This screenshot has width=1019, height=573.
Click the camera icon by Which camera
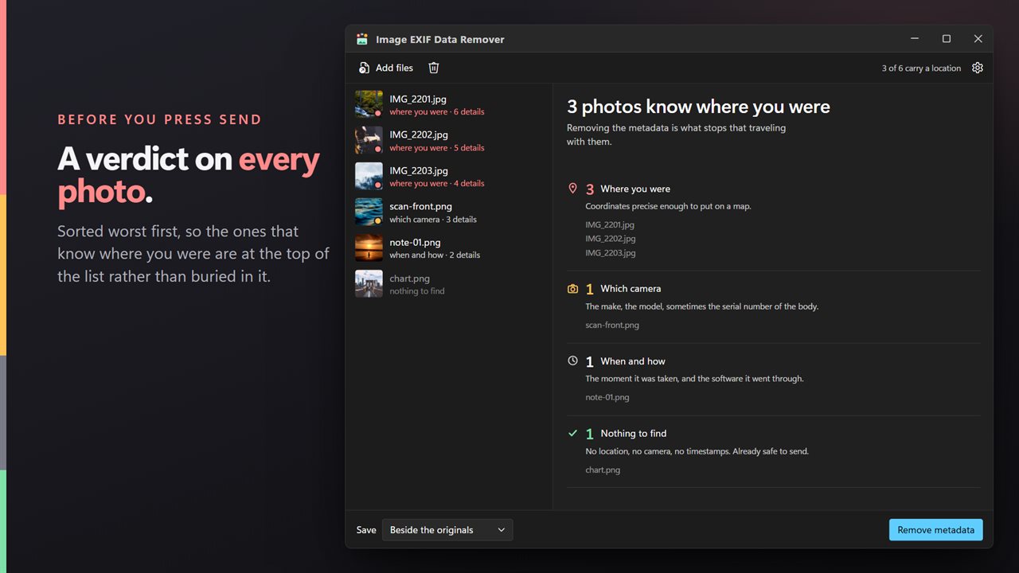572,289
